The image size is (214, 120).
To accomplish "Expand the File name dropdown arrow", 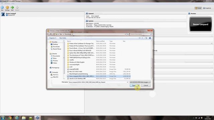I will [x=127, y=82].
